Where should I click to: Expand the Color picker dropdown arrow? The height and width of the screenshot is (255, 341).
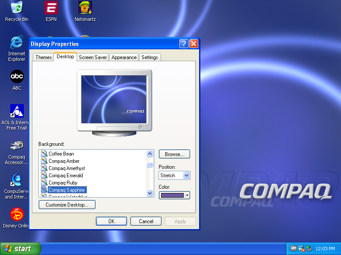click(187, 195)
